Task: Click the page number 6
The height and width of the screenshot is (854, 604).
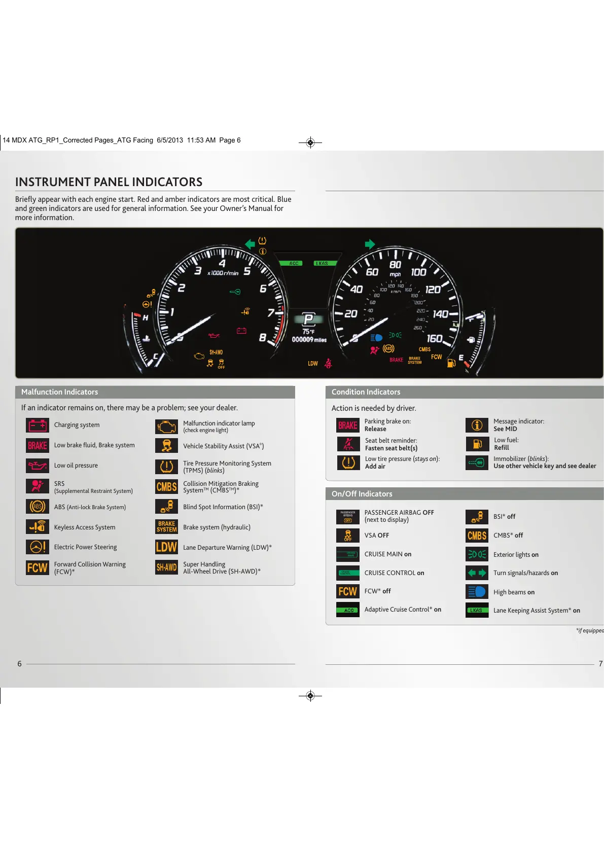Action: [19, 664]
